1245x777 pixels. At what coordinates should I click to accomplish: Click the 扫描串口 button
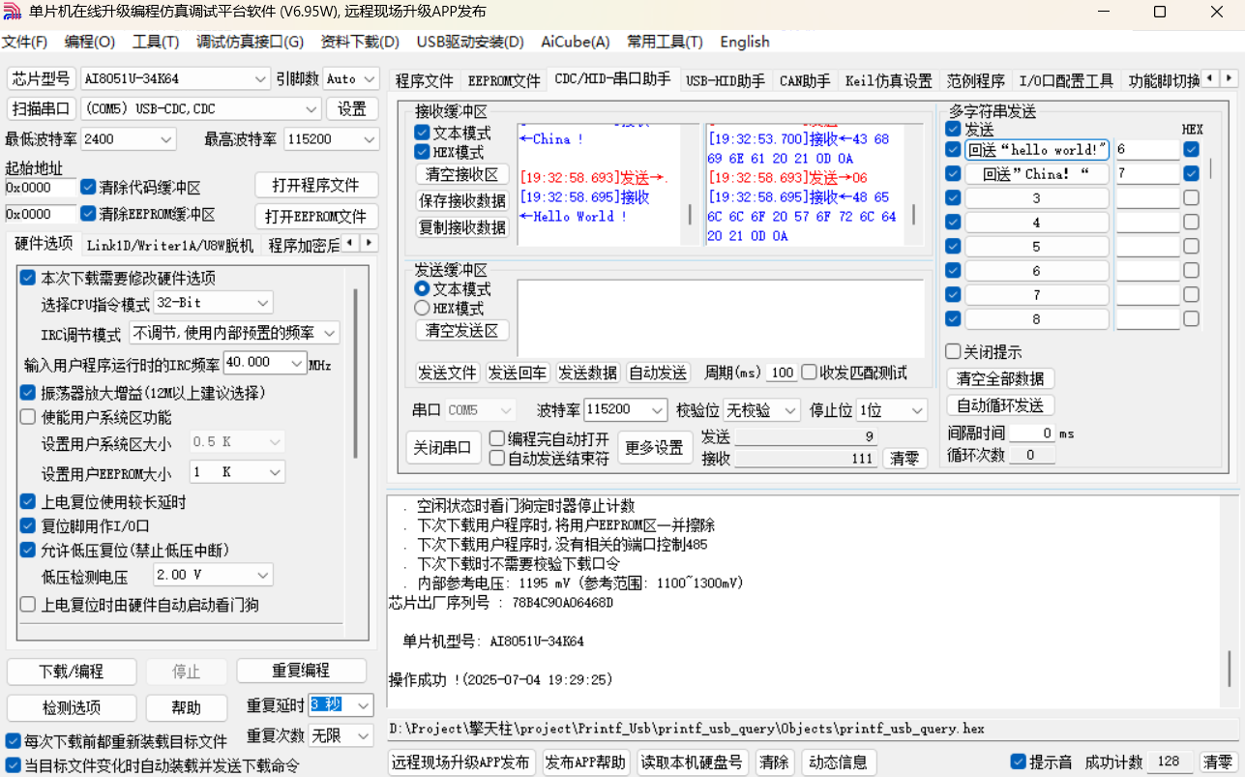coord(41,108)
